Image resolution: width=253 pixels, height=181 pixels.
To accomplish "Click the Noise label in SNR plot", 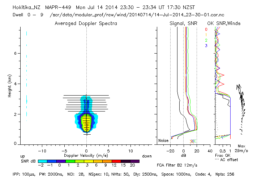I will coord(163,140).
